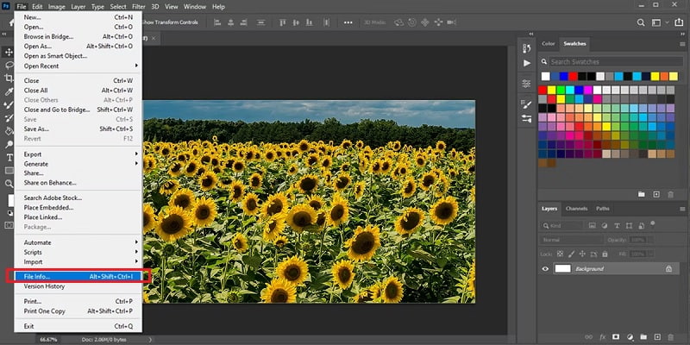Click the delete swatch trash icon
Image resolution: width=690 pixels, height=345 pixels.
(x=671, y=194)
